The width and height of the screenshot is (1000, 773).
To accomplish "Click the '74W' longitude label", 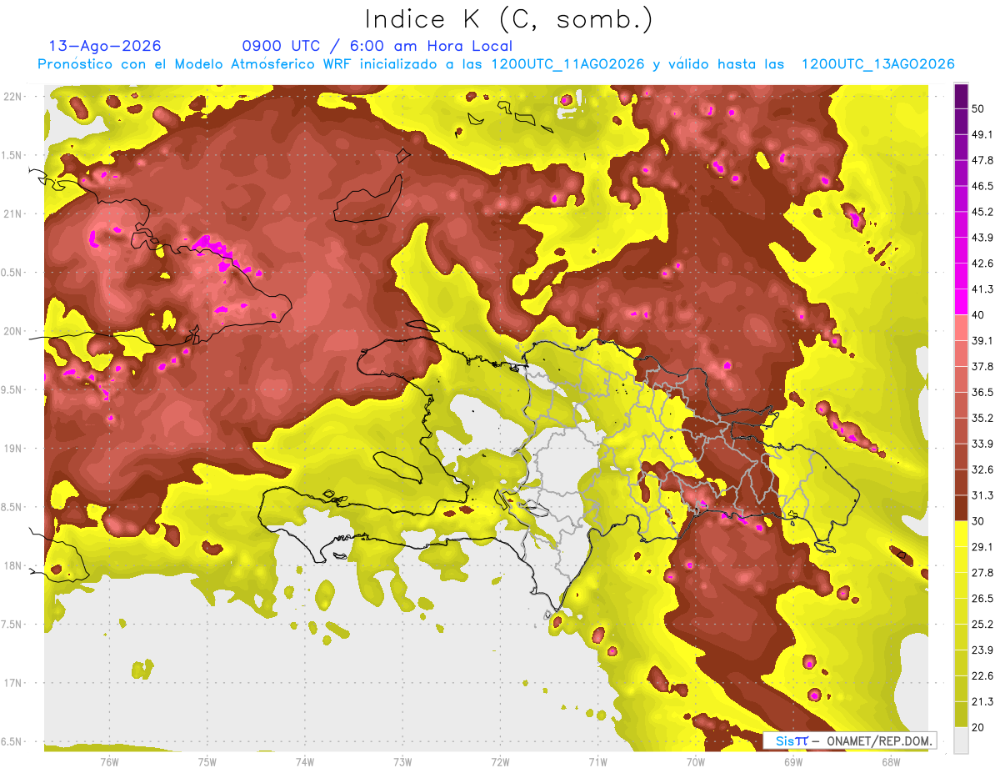I will coord(305,761).
